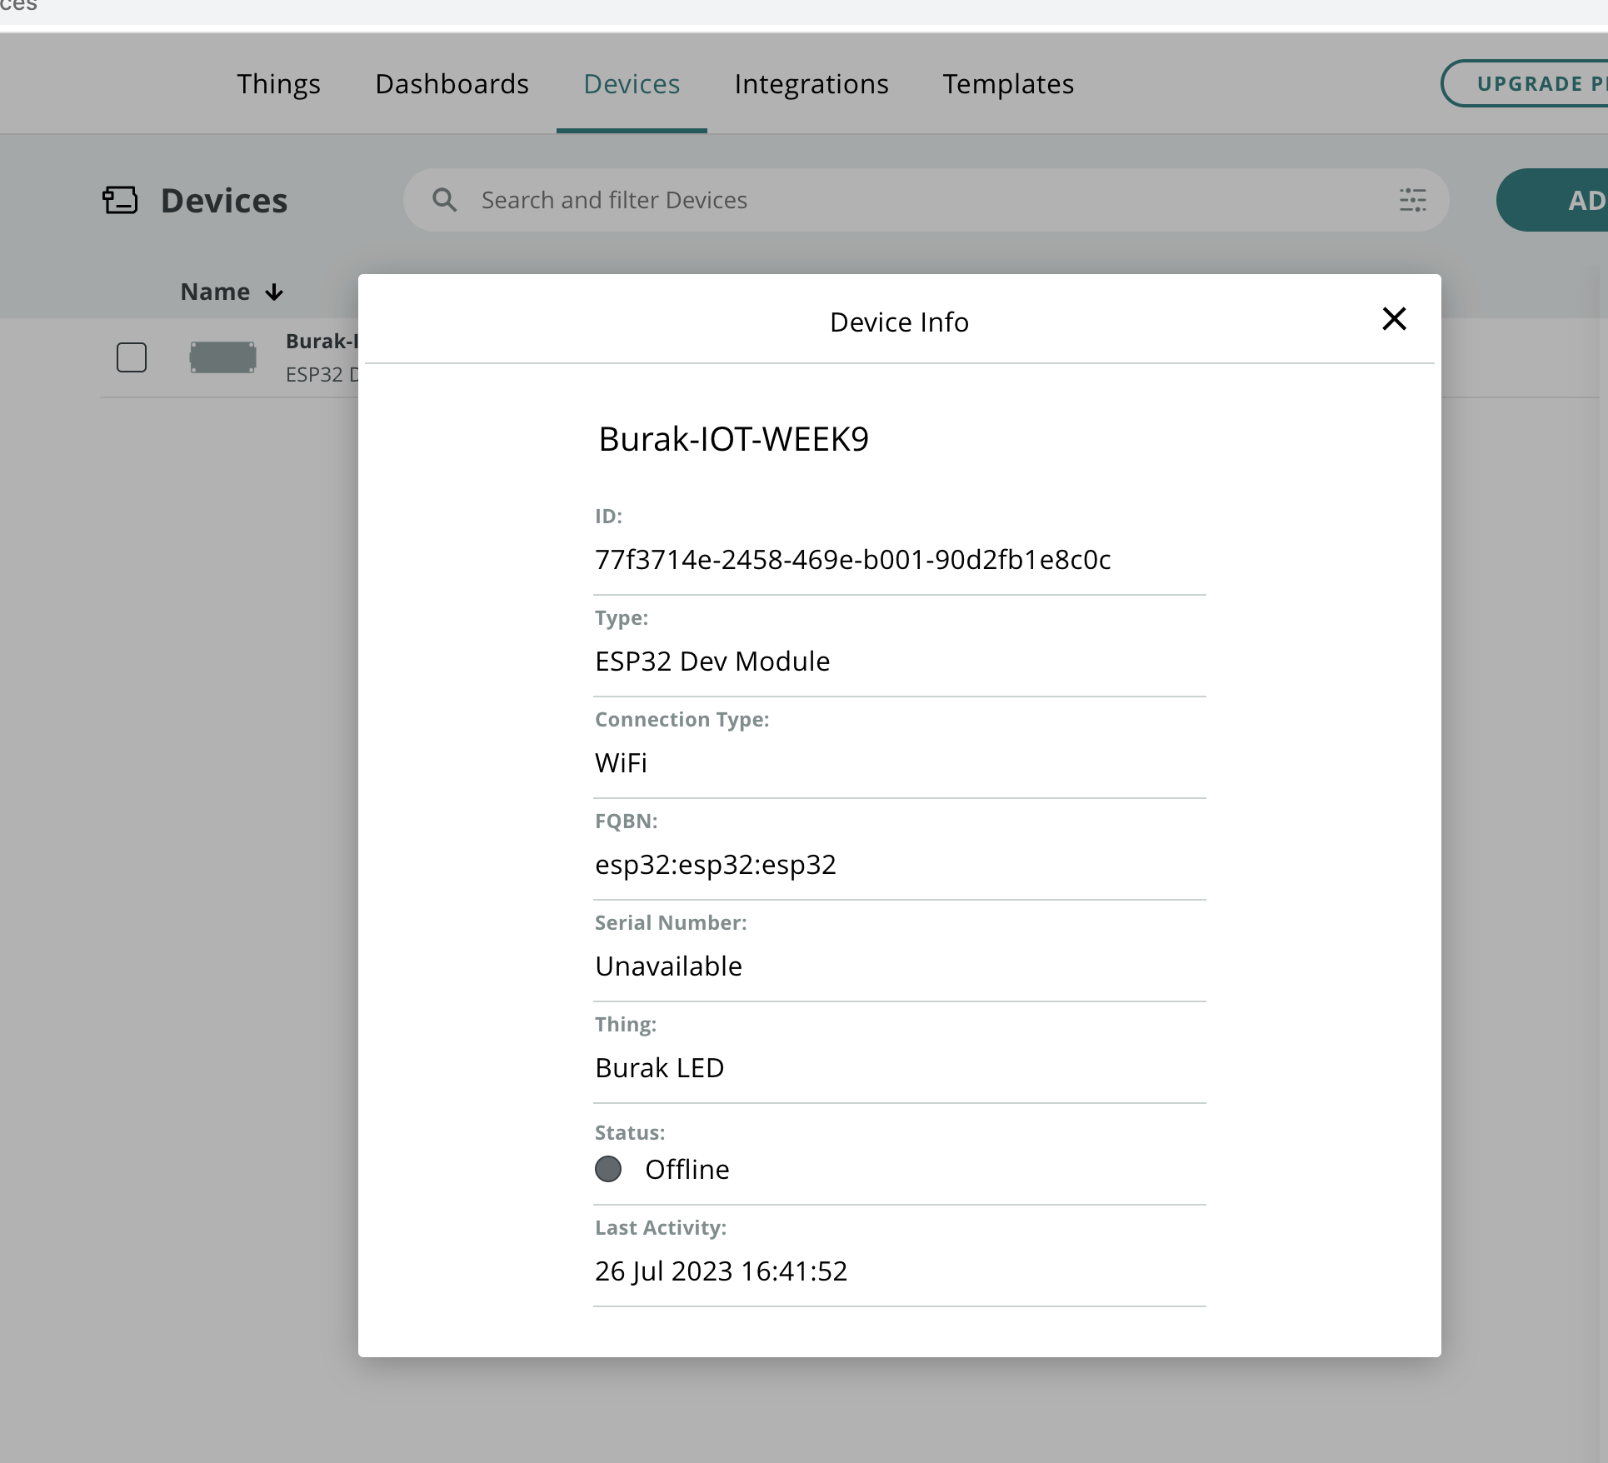Image resolution: width=1608 pixels, height=1463 pixels.
Task: Focus the Search and filter Devices field
Action: coord(926,200)
